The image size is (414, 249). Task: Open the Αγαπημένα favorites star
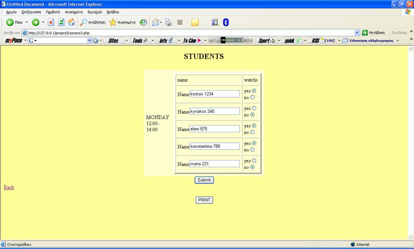(122, 23)
